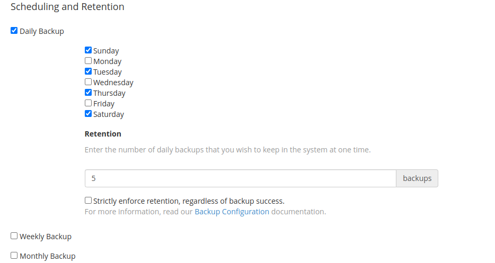Select the Friday checkbox
Screen dimensions: 495x263
89,103
